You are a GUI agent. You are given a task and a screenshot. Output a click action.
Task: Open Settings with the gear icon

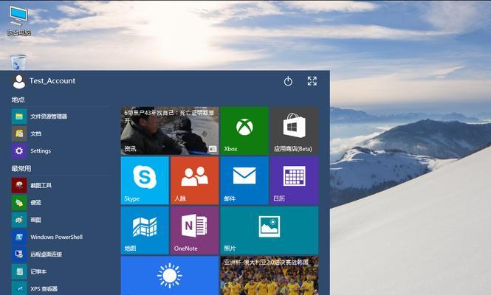60,150
